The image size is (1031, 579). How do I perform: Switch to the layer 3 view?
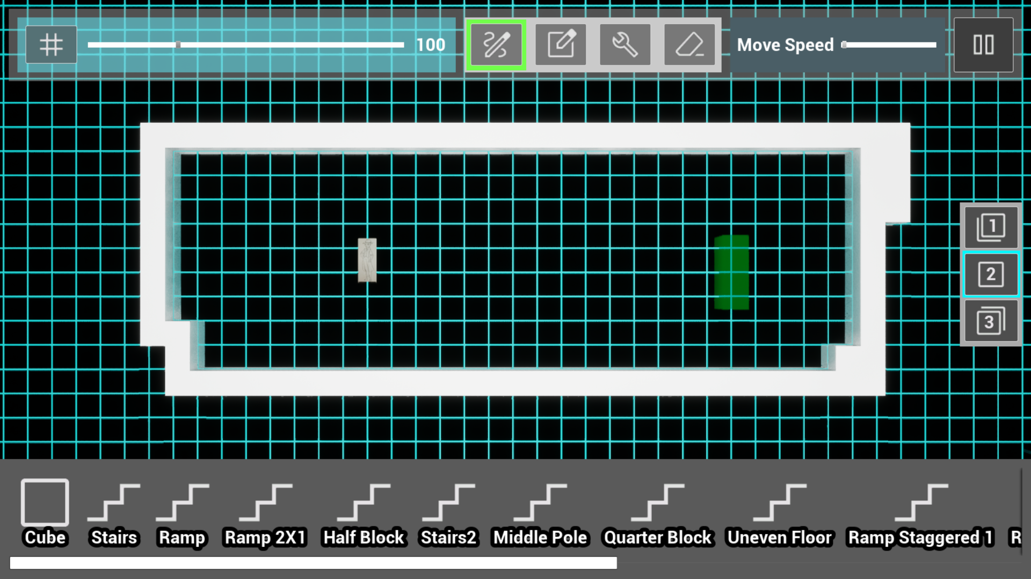tap(991, 320)
